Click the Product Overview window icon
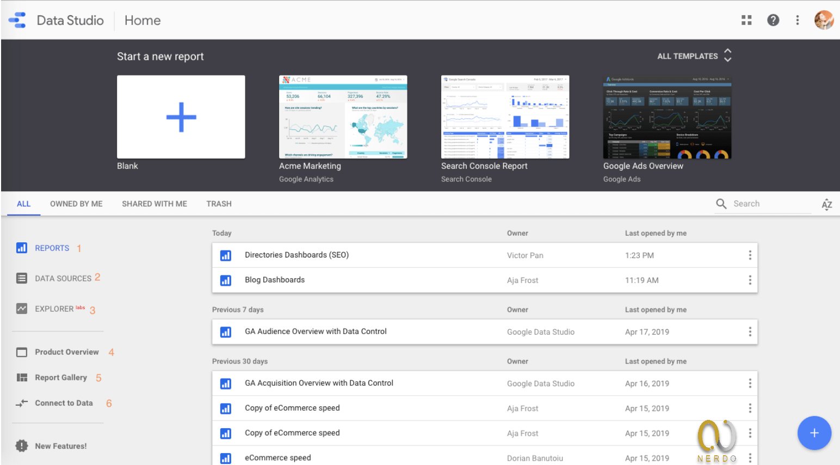 [x=22, y=352]
